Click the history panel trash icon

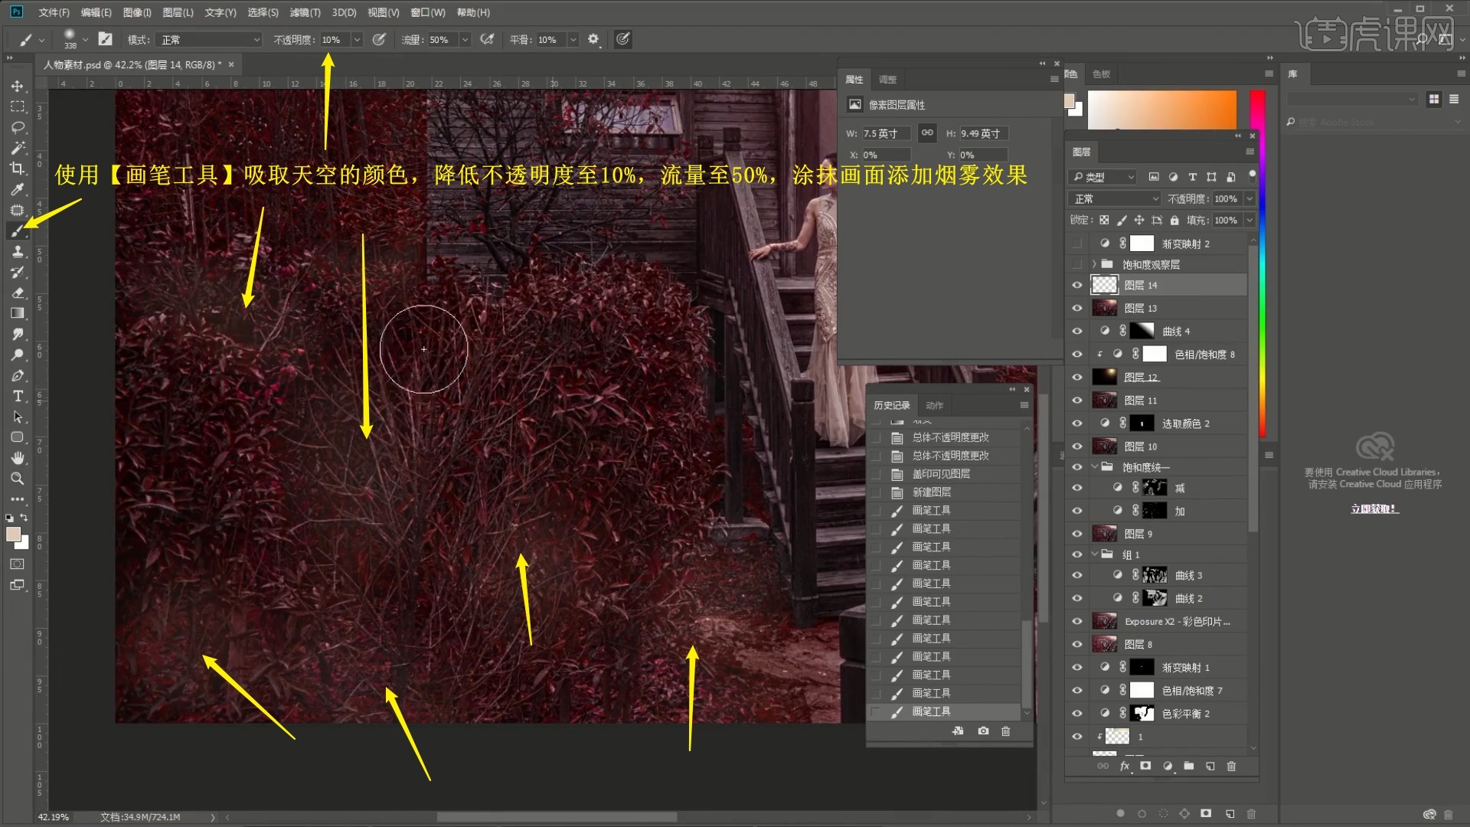click(1005, 731)
